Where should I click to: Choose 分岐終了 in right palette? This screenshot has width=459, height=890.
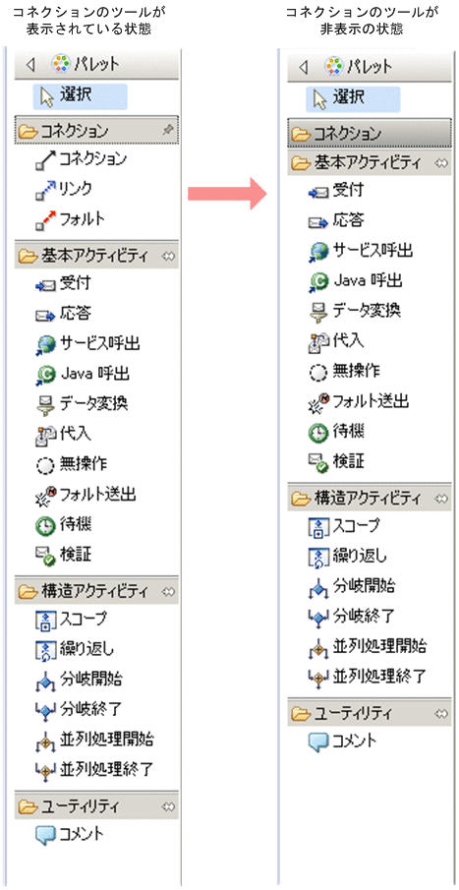click(x=352, y=617)
